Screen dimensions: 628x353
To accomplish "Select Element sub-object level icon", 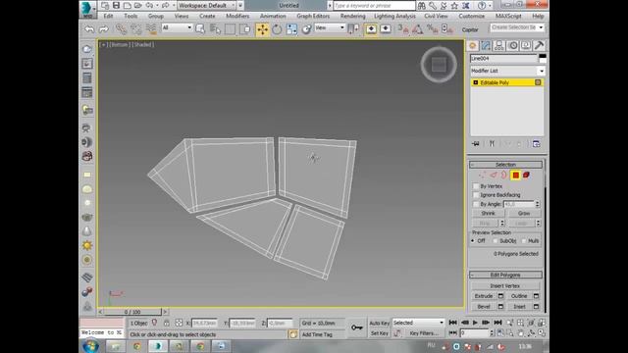I will click(x=526, y=175).
